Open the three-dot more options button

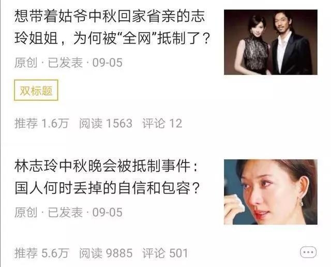point(308,252)
